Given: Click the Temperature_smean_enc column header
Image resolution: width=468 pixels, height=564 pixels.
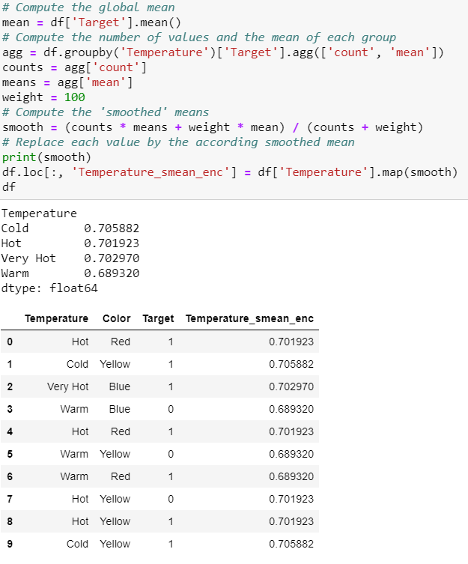Looking at the screenshot, I should point(249,318).
